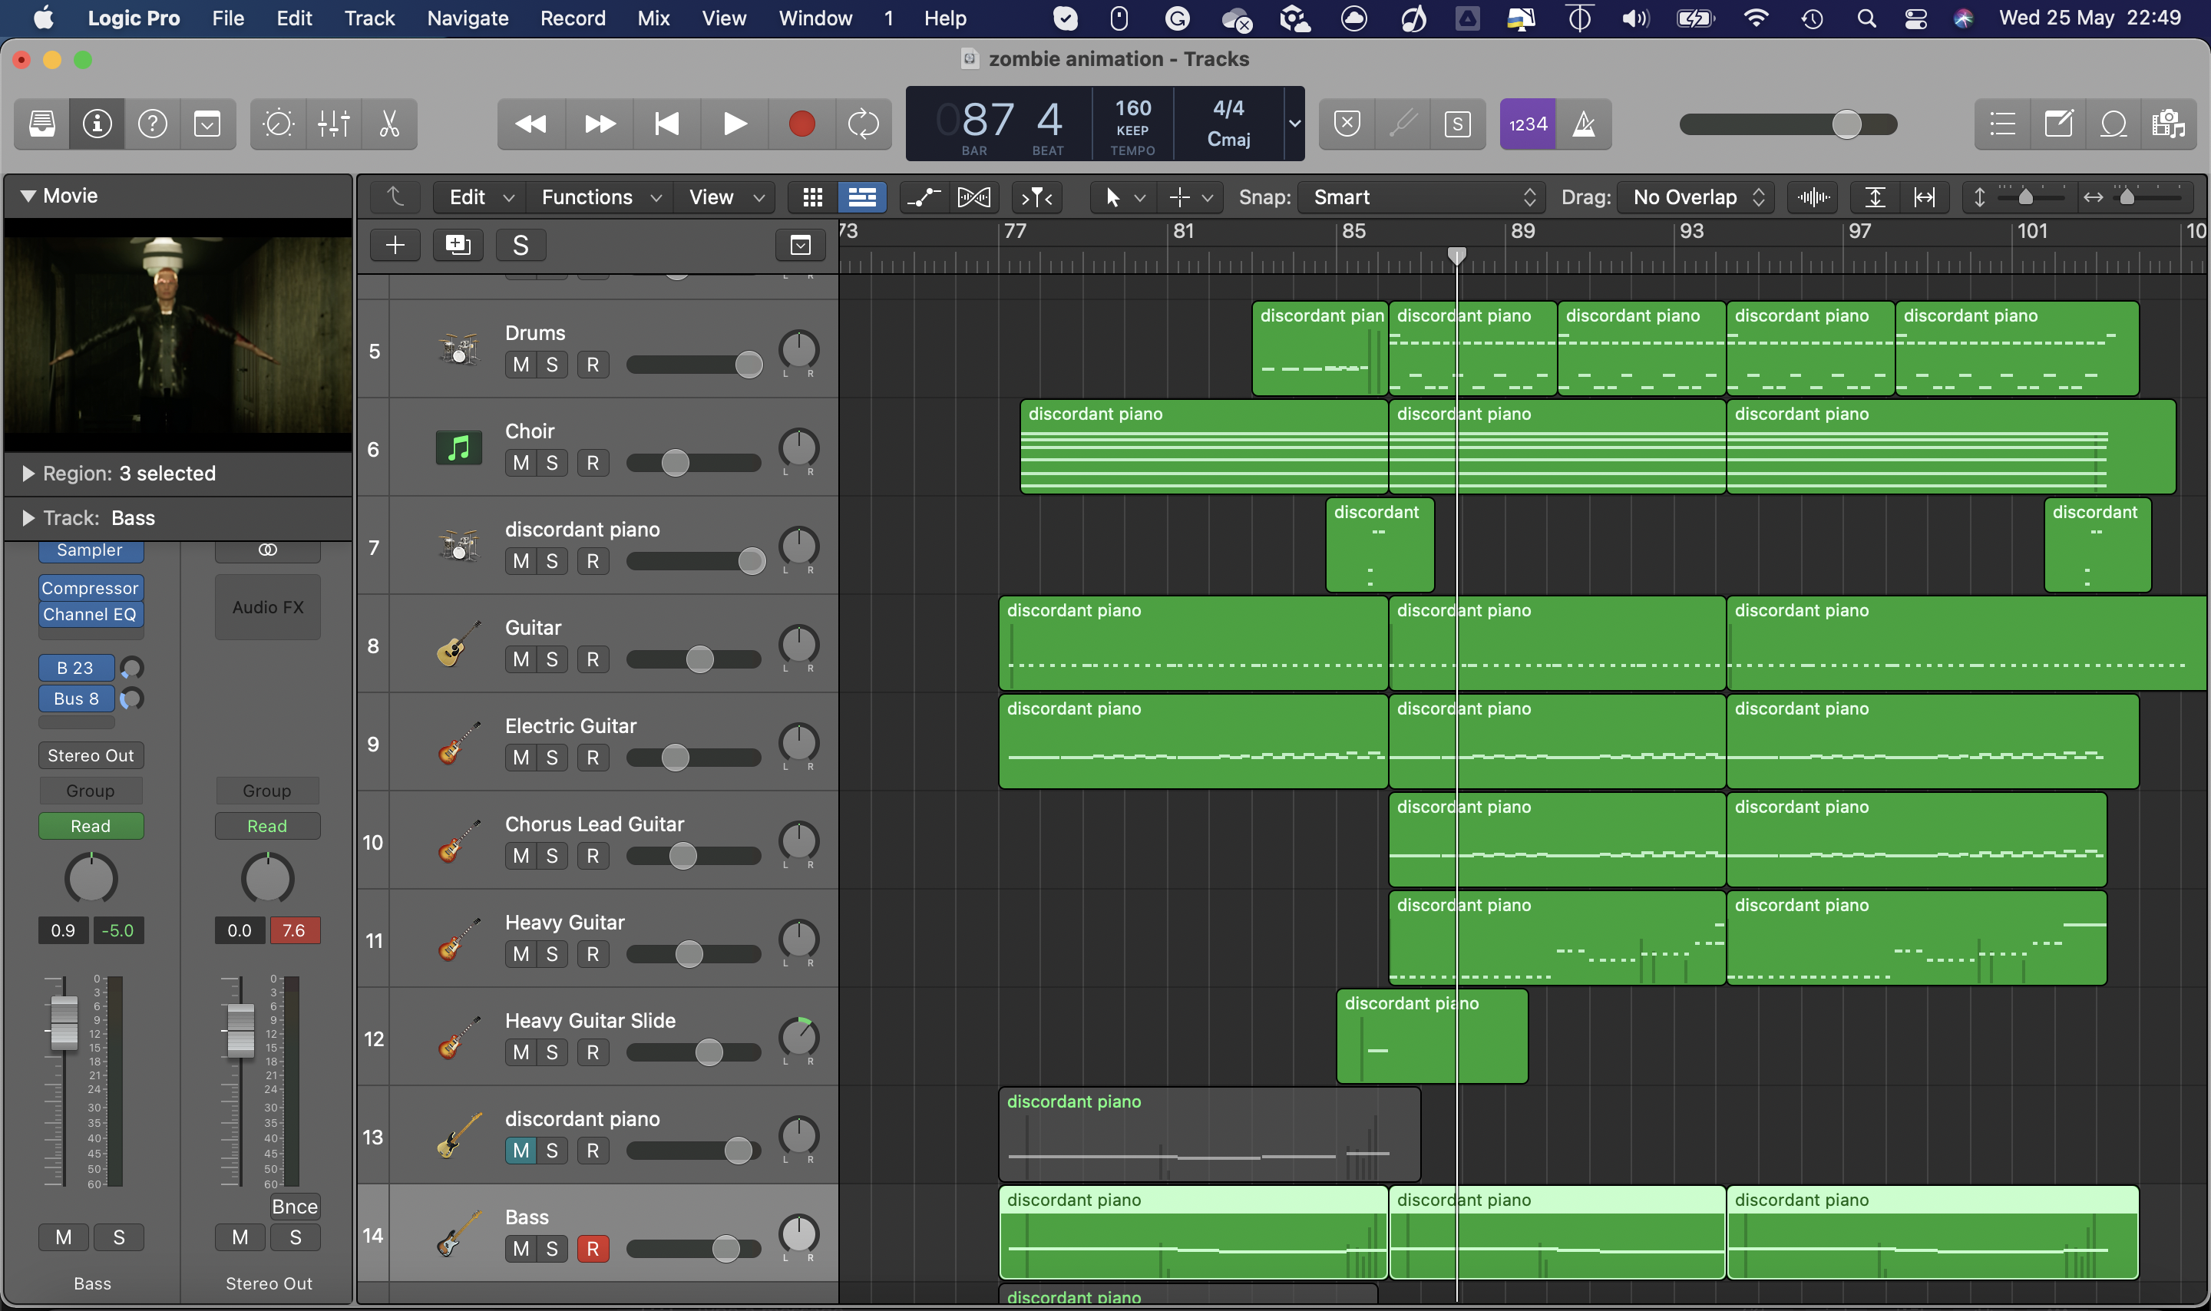Expand the Region 3 selected section

tap(28, 474)
